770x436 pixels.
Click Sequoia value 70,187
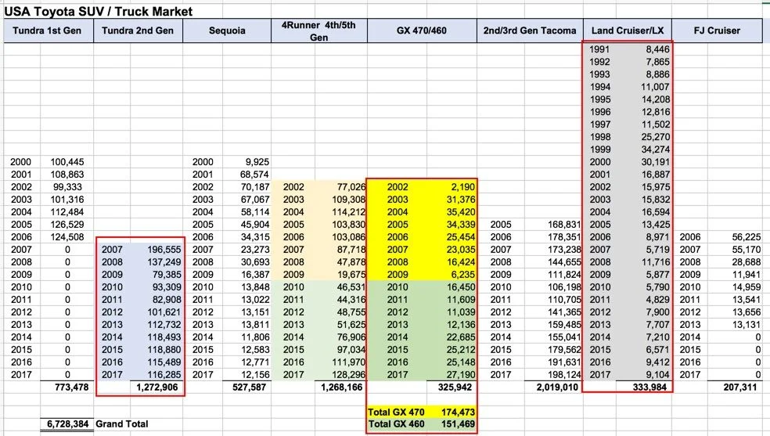pyautogui.click(x=255, y=186)
